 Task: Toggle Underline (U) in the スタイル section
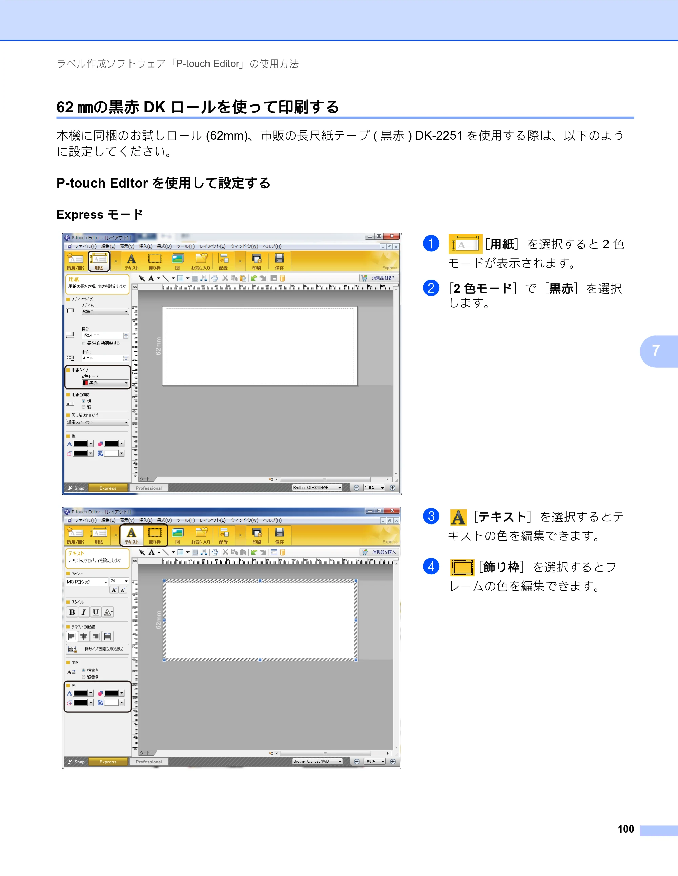95,612
